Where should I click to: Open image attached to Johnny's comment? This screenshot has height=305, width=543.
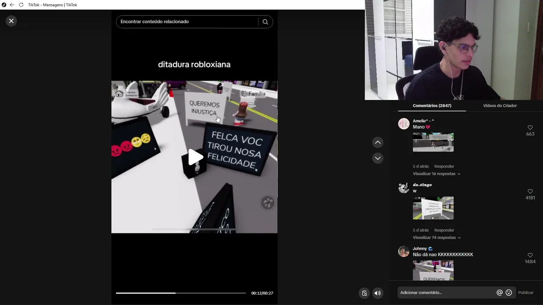pyautogui.click(x=433, y=270)
